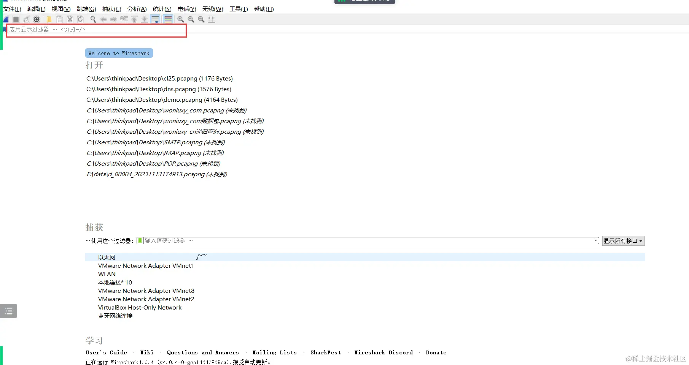Open the 捕获(C) menu
Viewport: 689px width, 365px height.
click(x=112, y=9)
